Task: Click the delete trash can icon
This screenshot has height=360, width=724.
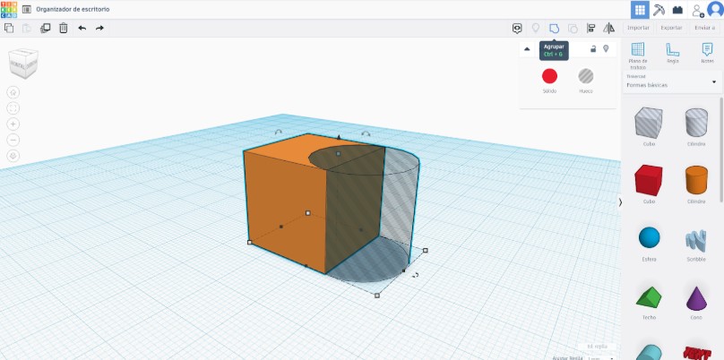Action: pyautogui.click(x=64, y=28)
